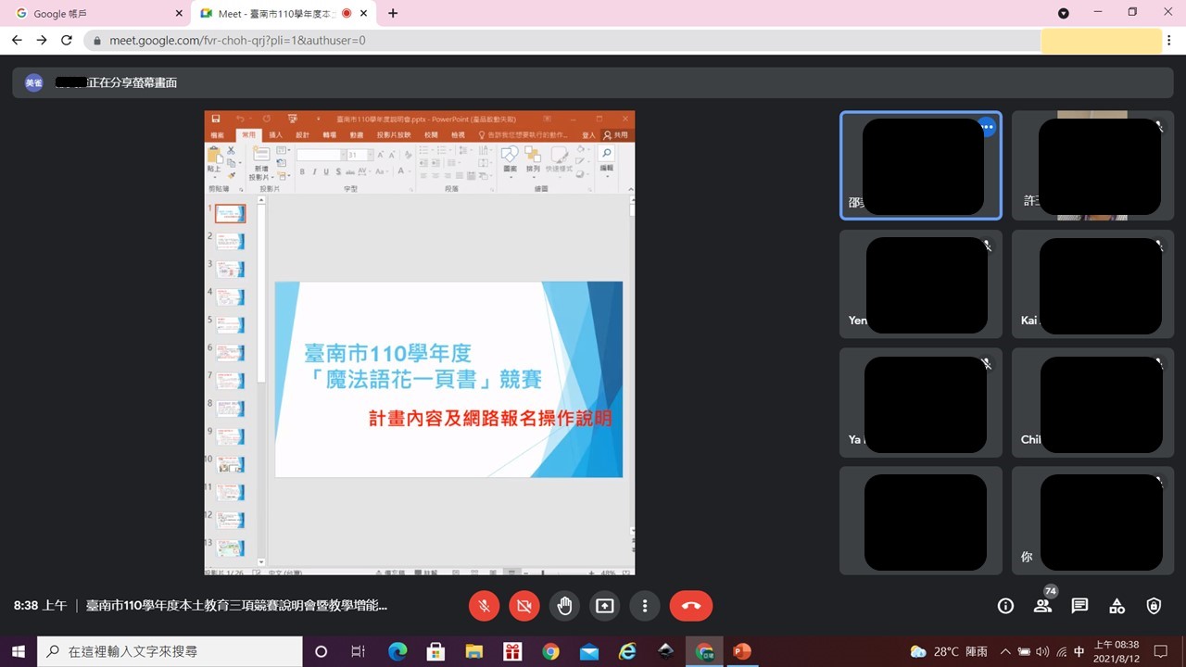Open host controls shield icon
1186x667 pixels.
coord(1154,606)
